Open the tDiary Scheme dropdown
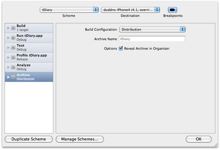This screenshot has width=220, height=150. pyautogui.click(x=69, y=10)
